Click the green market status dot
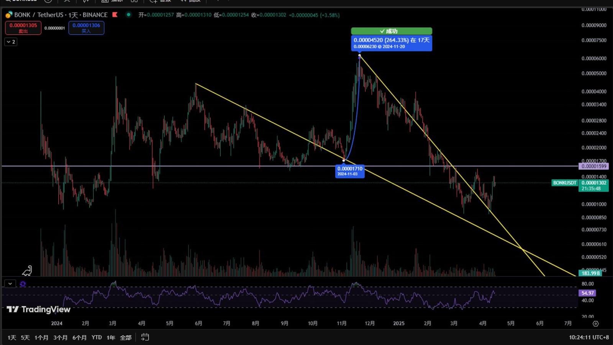The width and height of the screenshot is (613, 345). pos(129,15)
